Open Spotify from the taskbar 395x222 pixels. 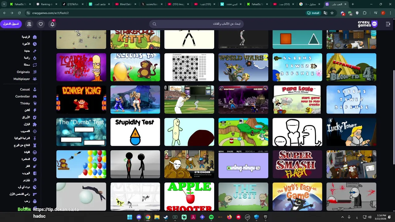(x=211, y=217)
